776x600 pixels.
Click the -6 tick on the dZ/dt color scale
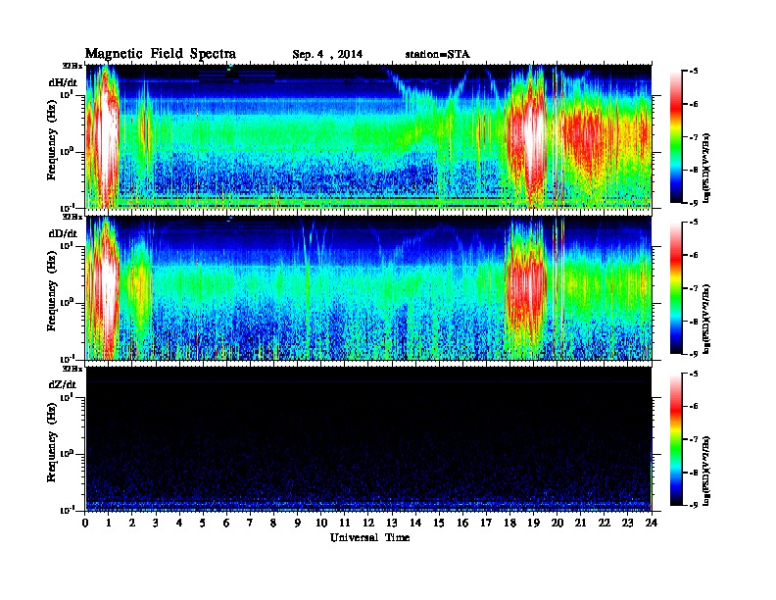[x=694, y=407]
